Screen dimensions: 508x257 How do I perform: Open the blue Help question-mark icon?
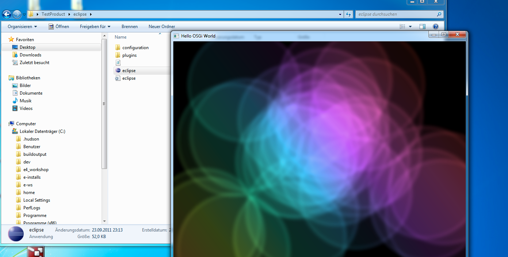(435, 27)
